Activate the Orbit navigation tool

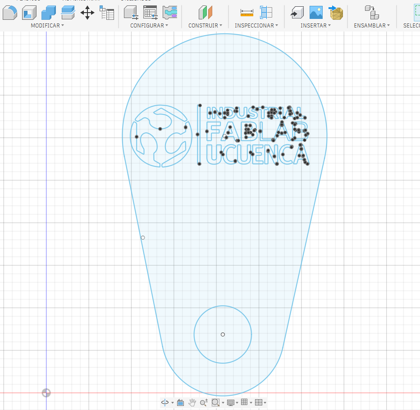pyautogui.click(x=165, y=402)
